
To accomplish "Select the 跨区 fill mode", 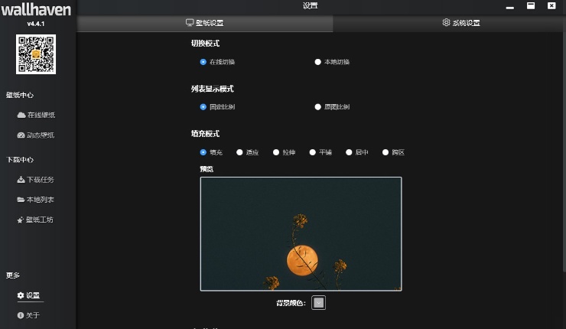I will (393, 152).
